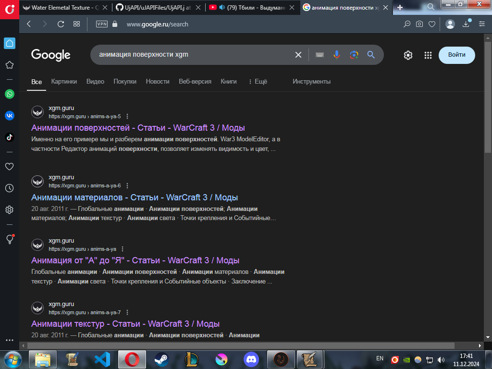
Task: Select the "Новости" search filter
Action: [x=158, y=82]
